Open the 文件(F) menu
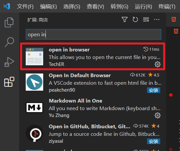The image size is (180, 151). tap(25, 7)
